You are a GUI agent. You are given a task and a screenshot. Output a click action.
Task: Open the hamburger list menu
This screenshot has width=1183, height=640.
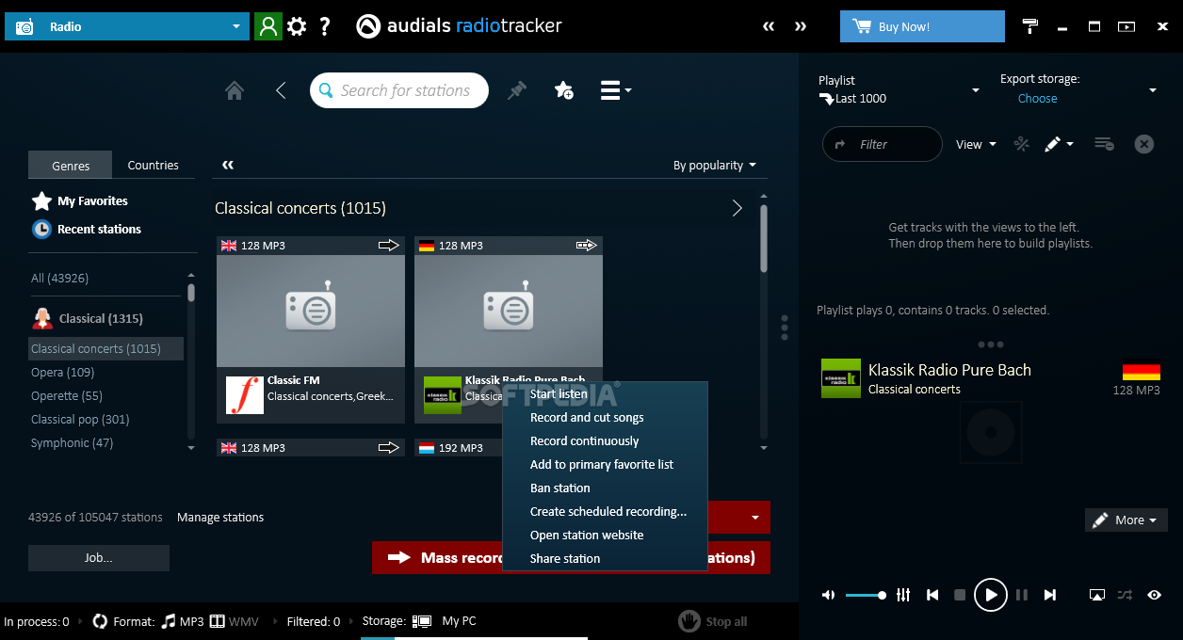[x=616, y=90]
